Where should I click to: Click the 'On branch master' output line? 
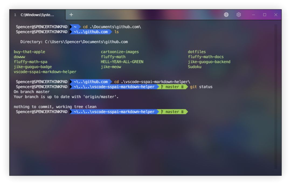pos(32,92)
